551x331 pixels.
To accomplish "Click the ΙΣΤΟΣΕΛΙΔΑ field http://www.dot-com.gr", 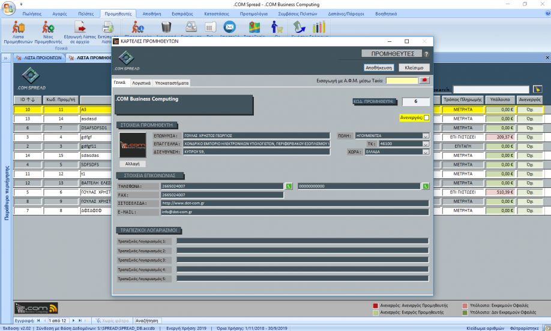I will (295, 203).
